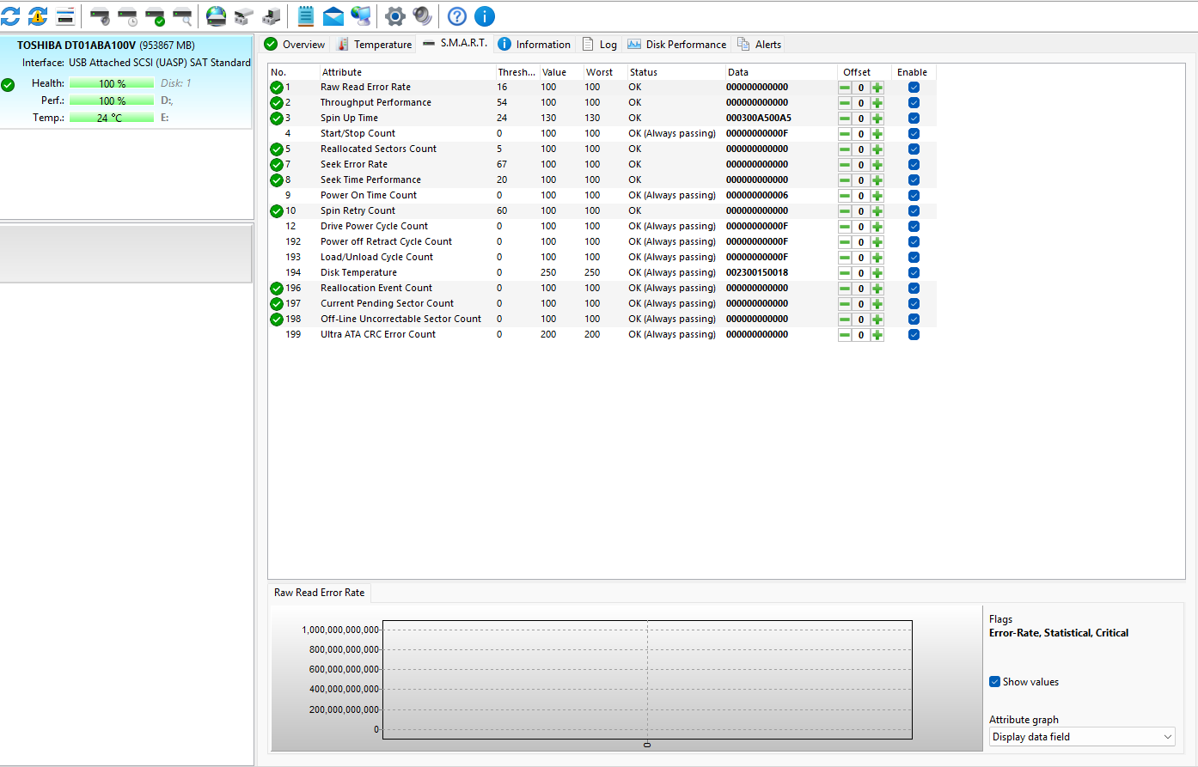This screenshot has width=1198, height=767.
Task: Sort by the Status column header
Action: coord(675,72)
